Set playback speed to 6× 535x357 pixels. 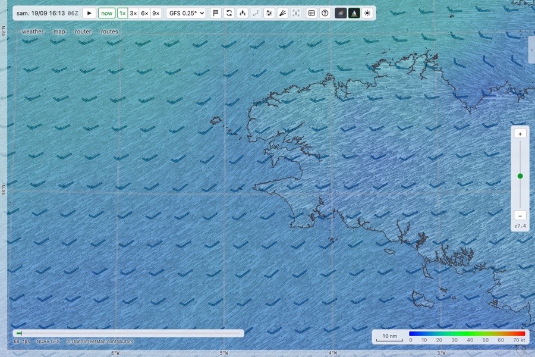pyautogui.click(x=144, y=13)
